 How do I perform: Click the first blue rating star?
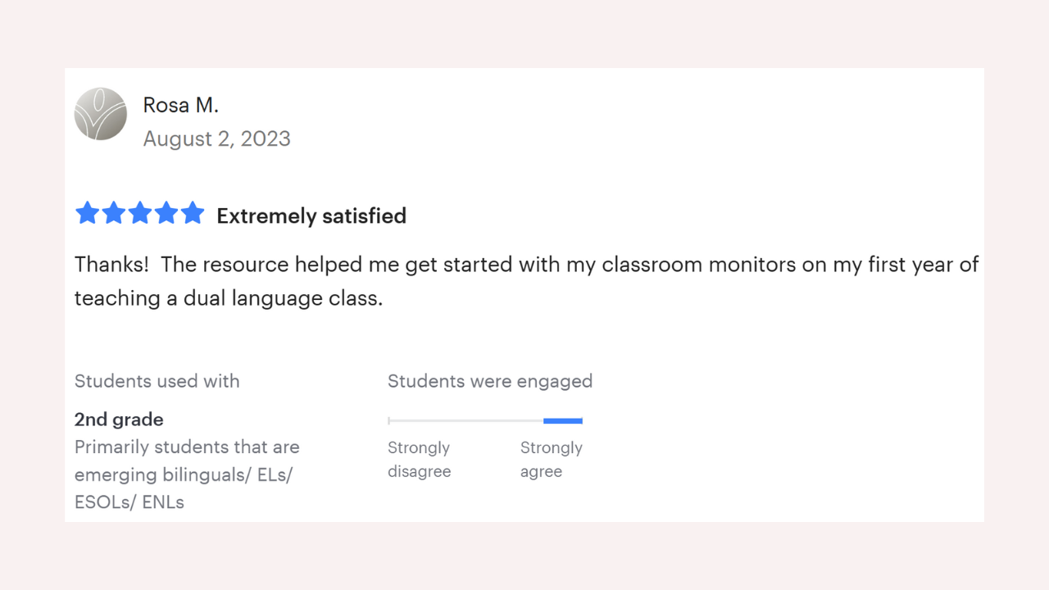pyautogui.click(x=87, y=213)
